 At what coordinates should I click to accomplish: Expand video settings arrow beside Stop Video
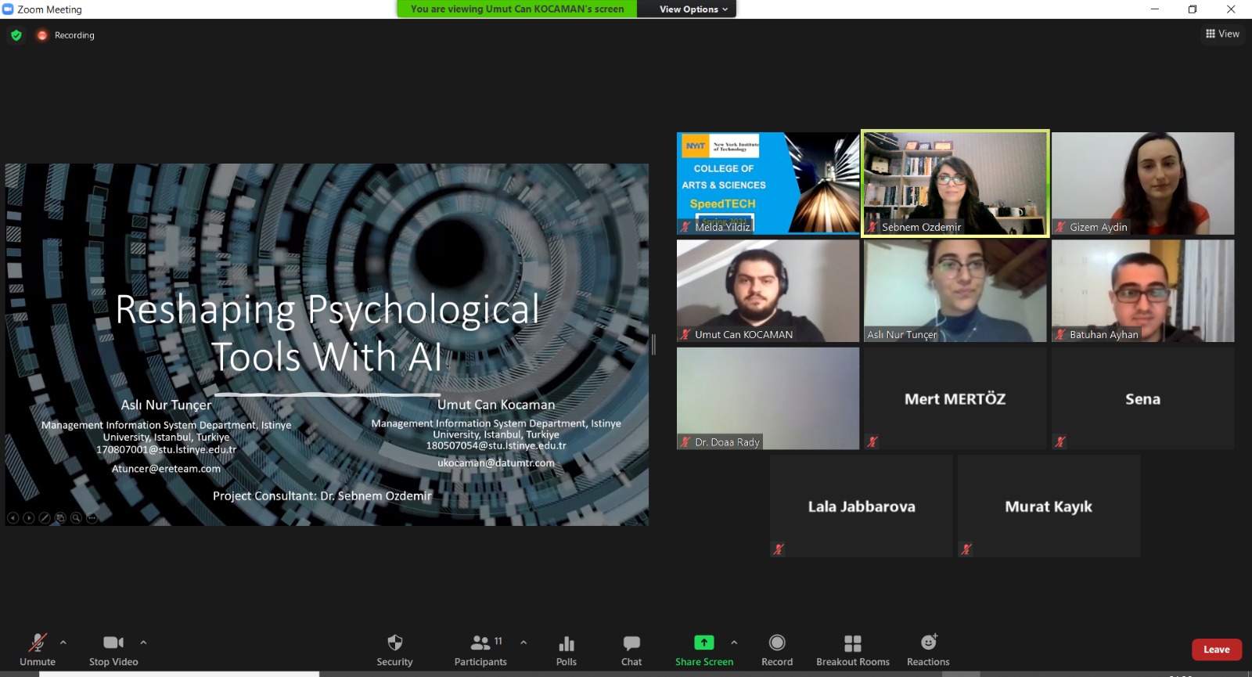(143, 643)
